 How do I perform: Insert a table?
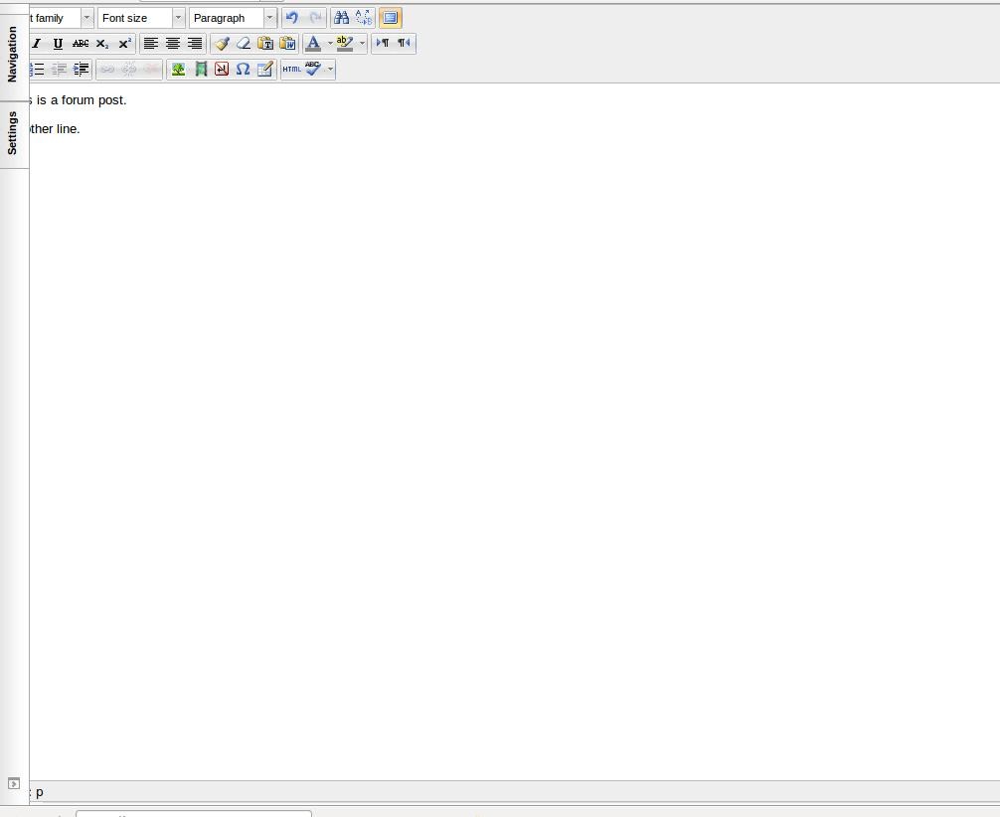click(x=265, y=70)
